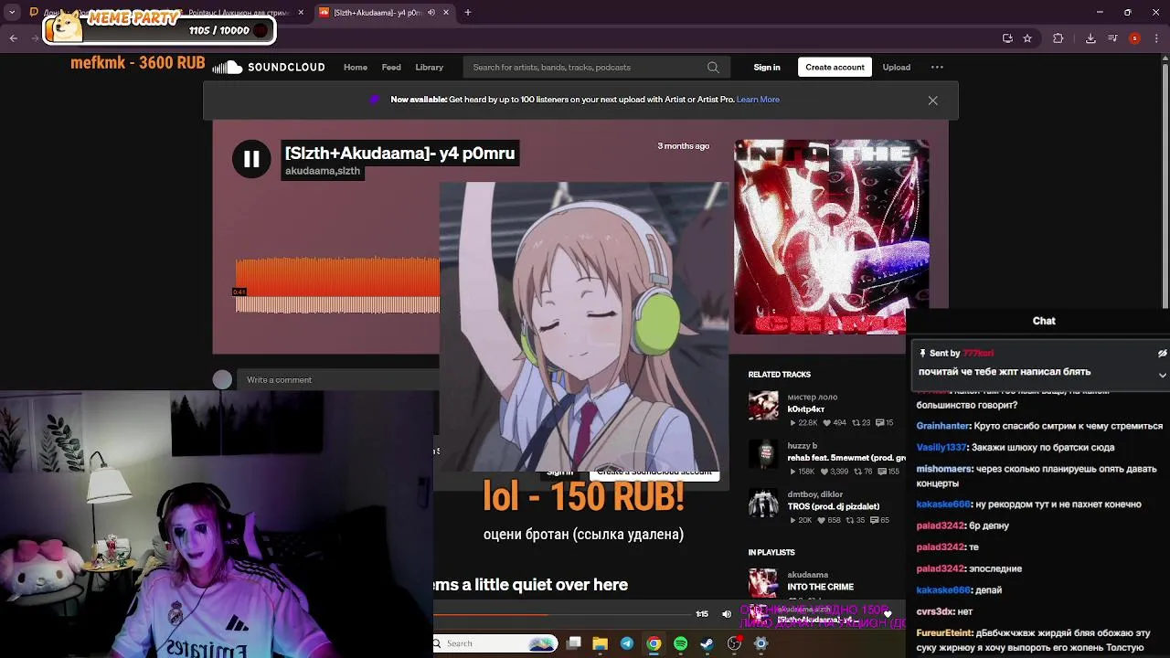This screenshot has width=1170, height=658.
Task: Click thumbnail of the rehab feat. 5mewmet track
Action: [x=763, y=454]
